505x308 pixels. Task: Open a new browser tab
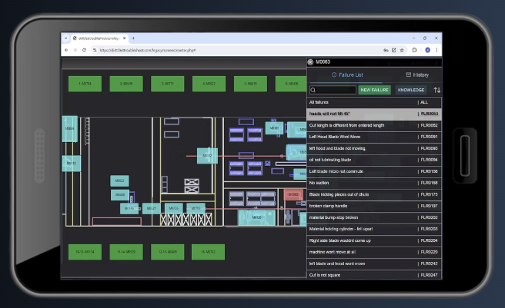click(134, 38)
